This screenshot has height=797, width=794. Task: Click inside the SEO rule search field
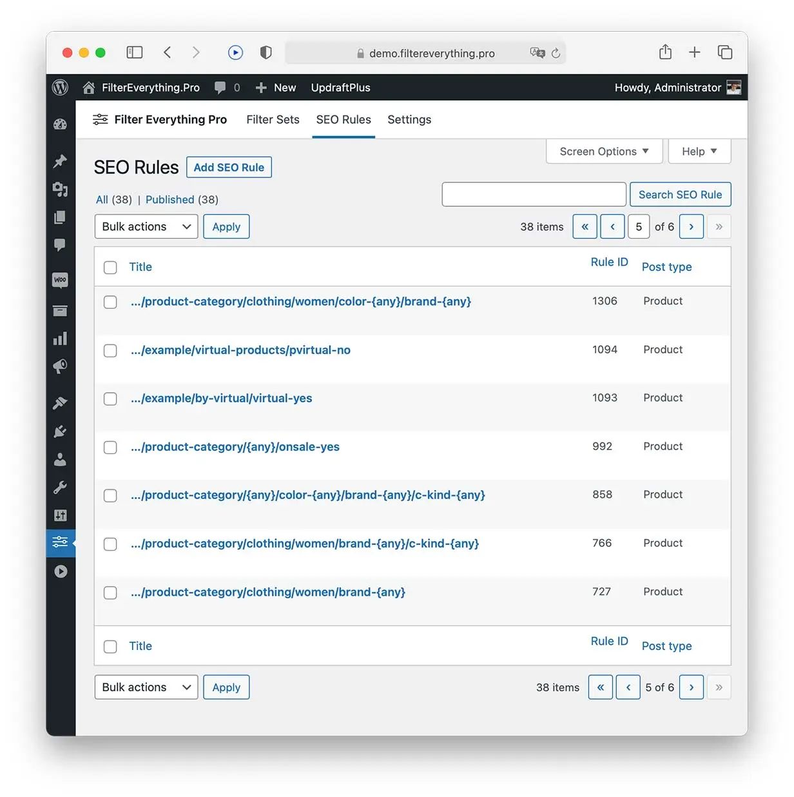pyautogui.click(x=534, y=194)
